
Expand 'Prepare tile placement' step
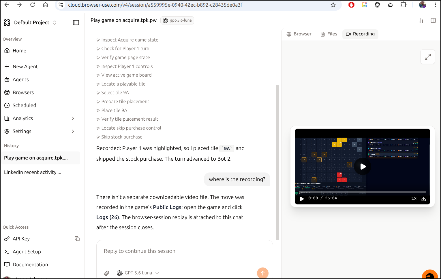tap(123, 102)
